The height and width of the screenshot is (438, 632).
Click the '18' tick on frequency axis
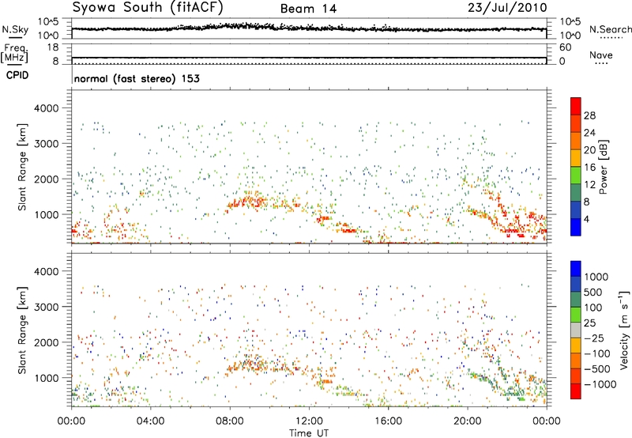(53, 47)
